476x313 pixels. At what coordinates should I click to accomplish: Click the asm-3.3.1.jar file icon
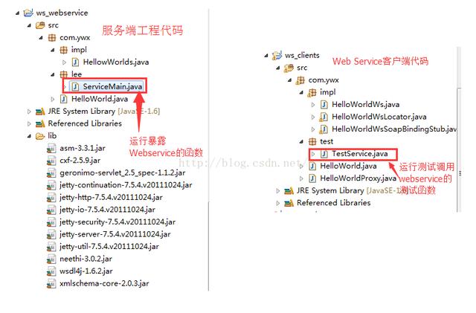pyautogui.click(x=51, y=148)
